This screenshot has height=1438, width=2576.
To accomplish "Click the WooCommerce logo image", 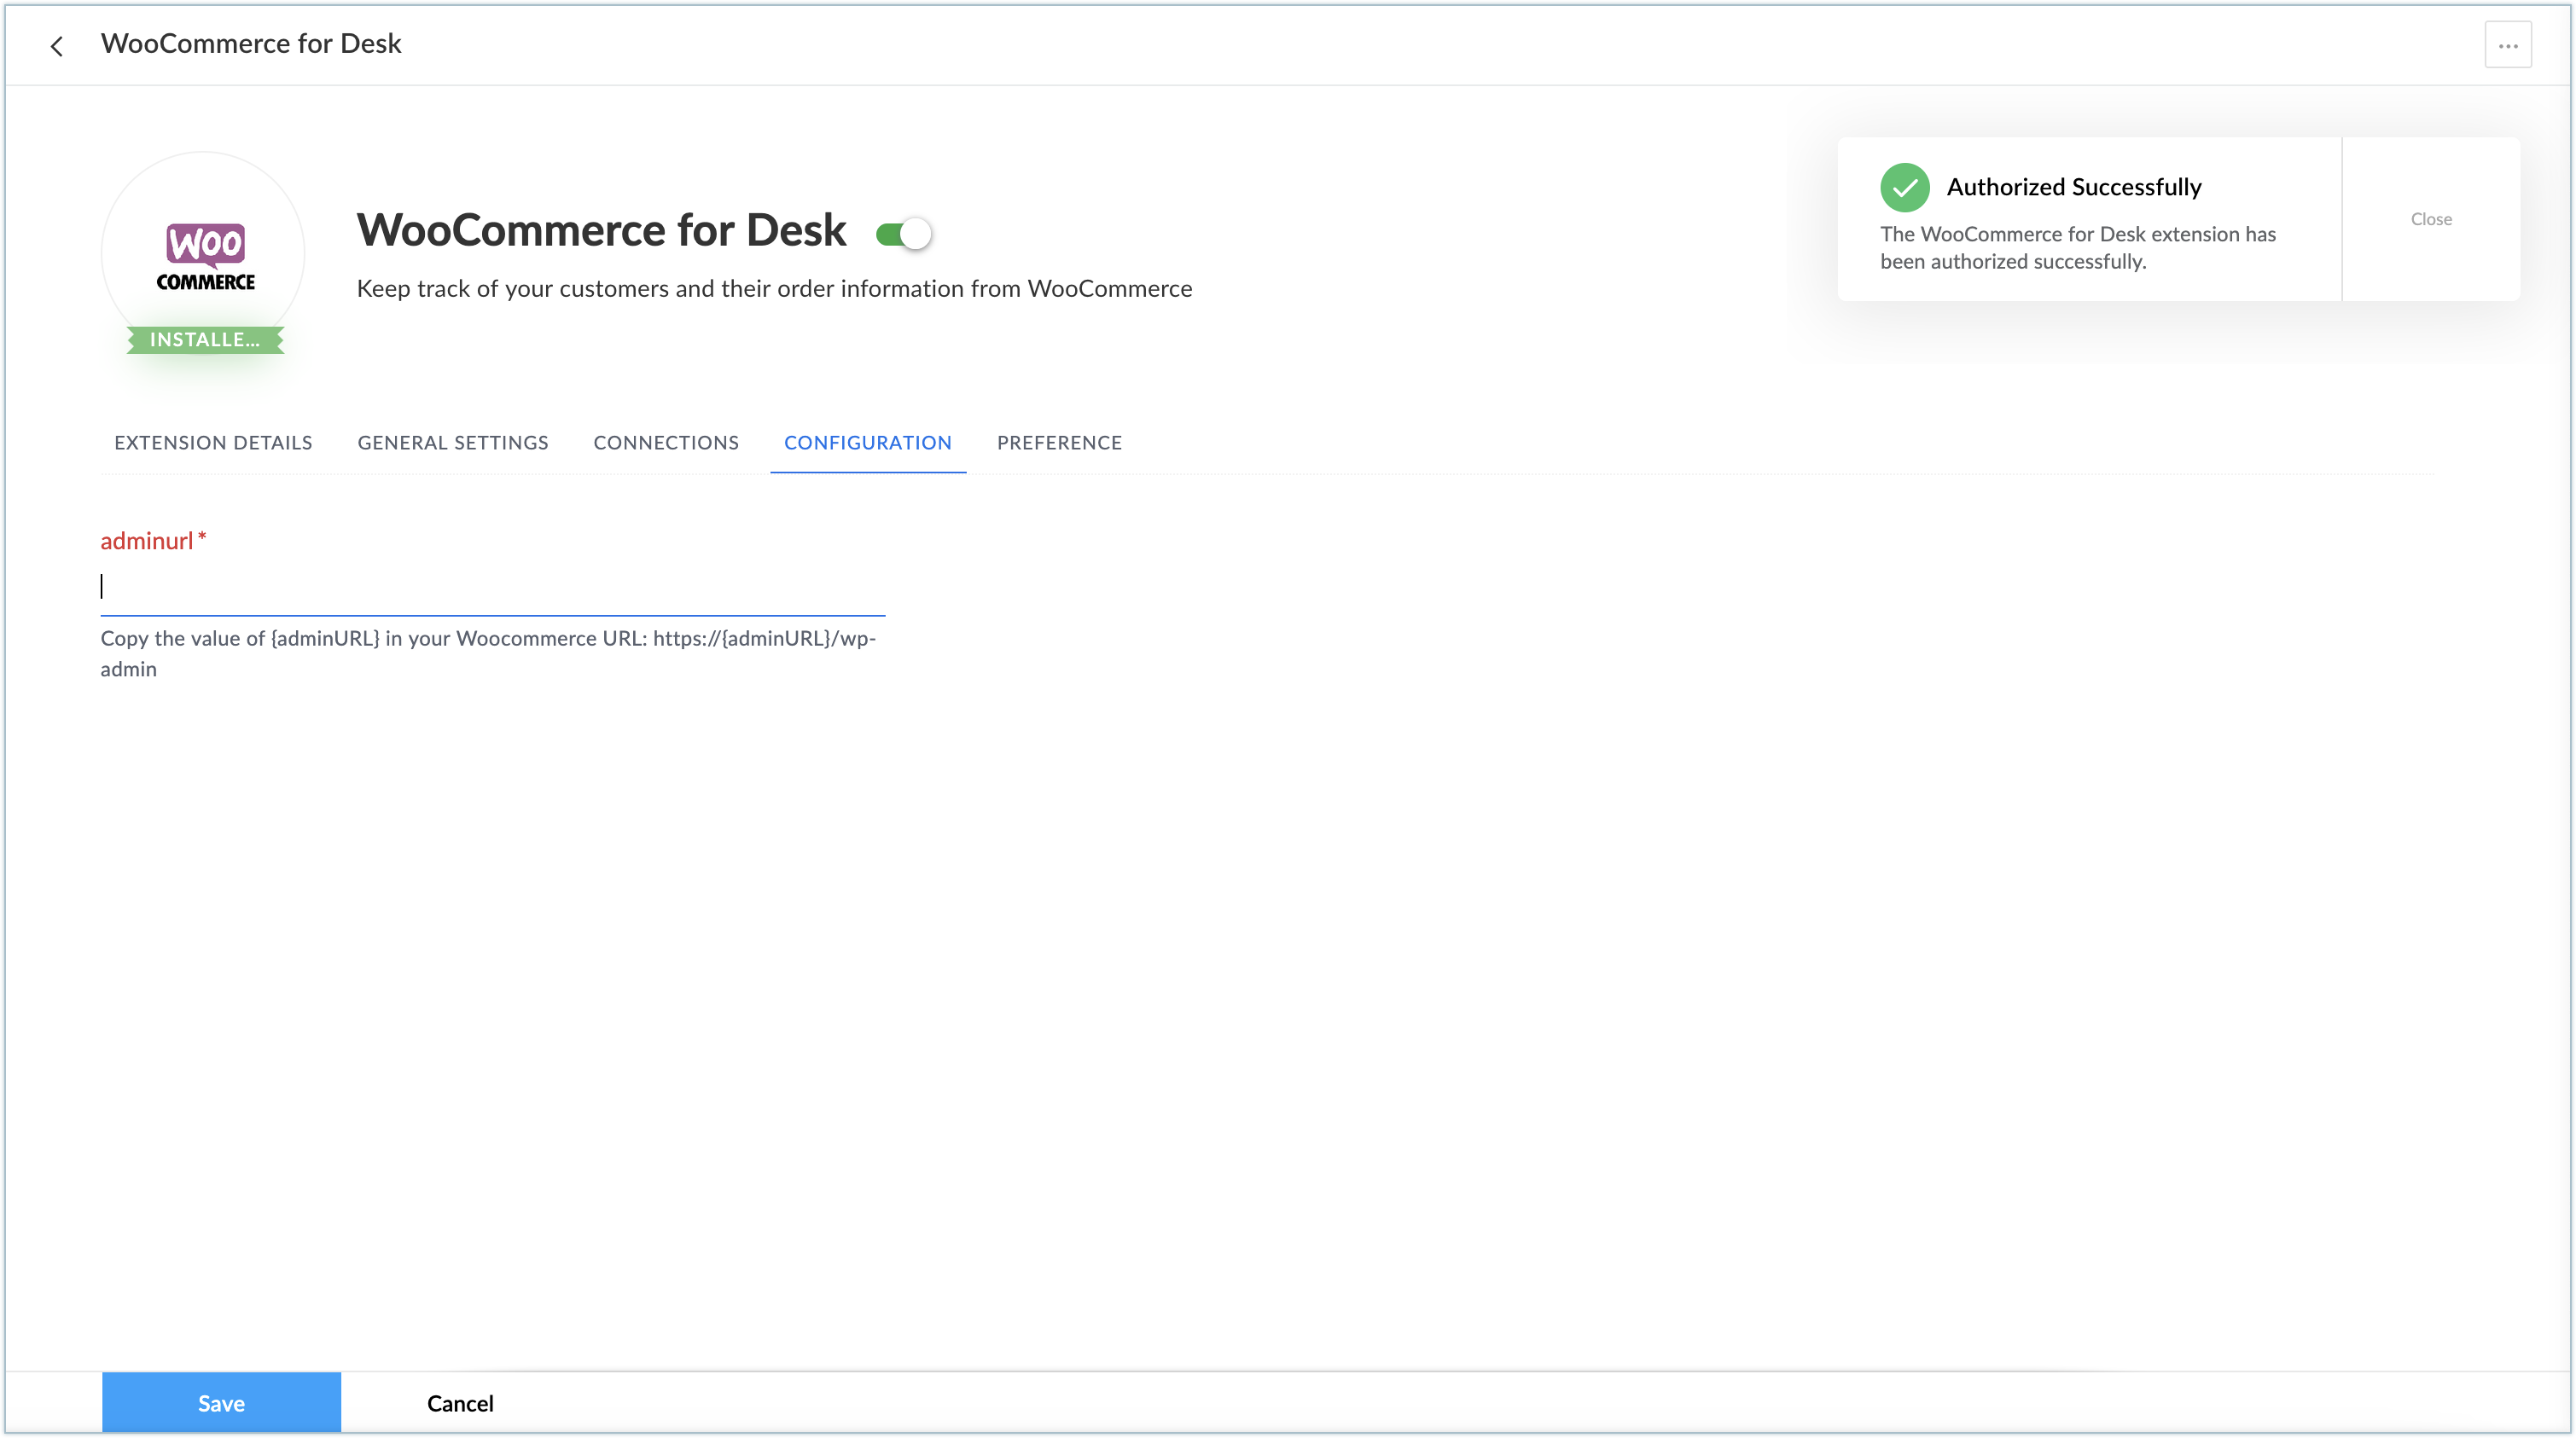I will [205, 256].
